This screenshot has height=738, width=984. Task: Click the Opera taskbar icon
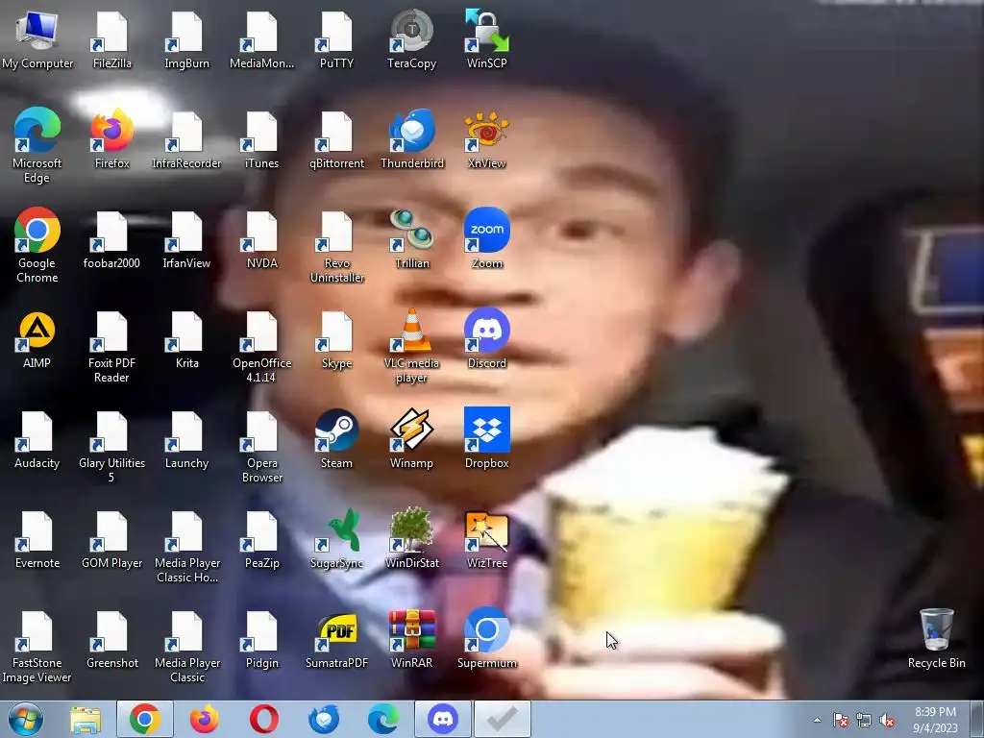pyautogui.click(x=264, y=719)
